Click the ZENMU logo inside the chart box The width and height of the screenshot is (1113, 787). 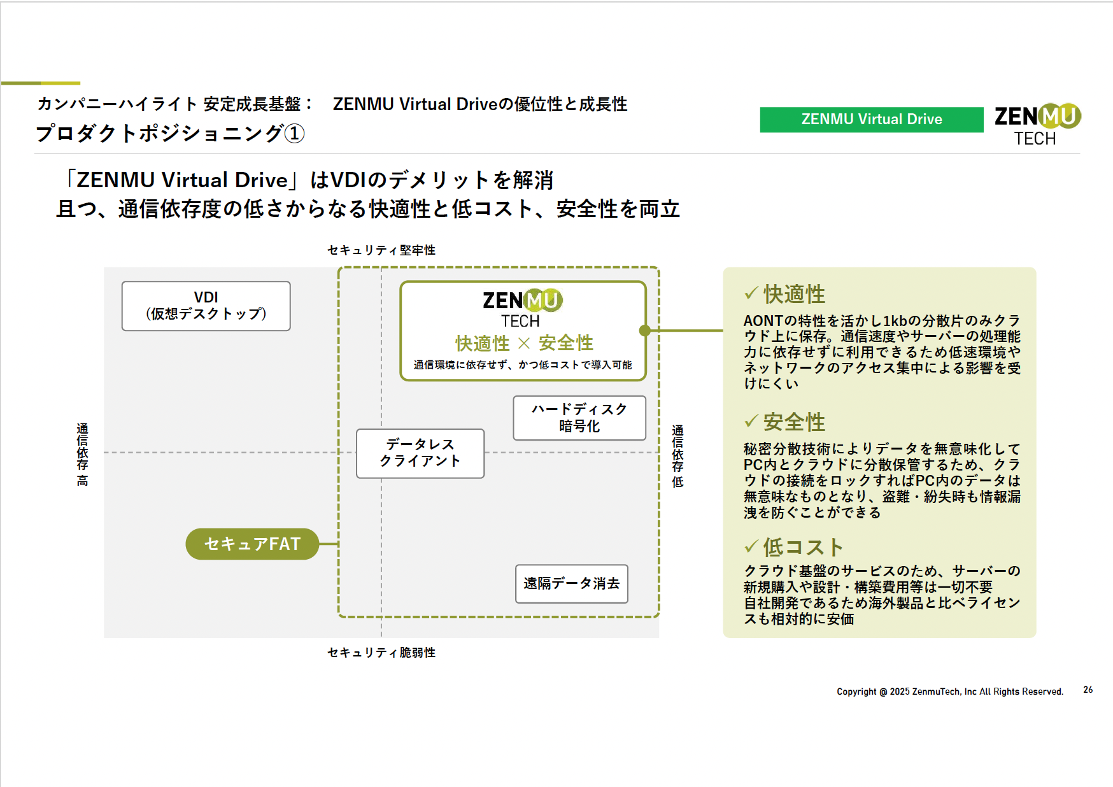coord(523,309)
